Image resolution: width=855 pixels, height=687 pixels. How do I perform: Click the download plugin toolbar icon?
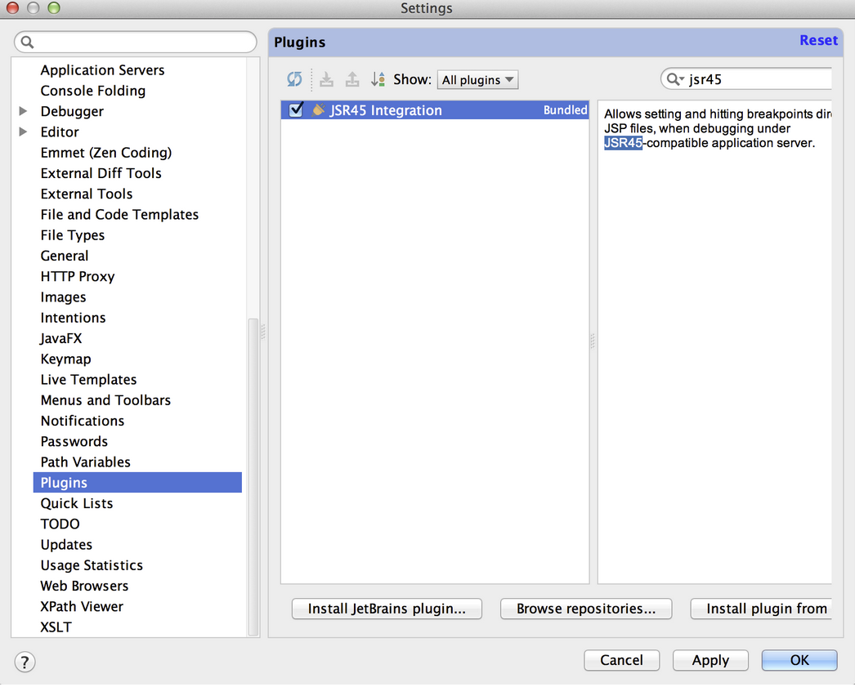tap(326, 79)
